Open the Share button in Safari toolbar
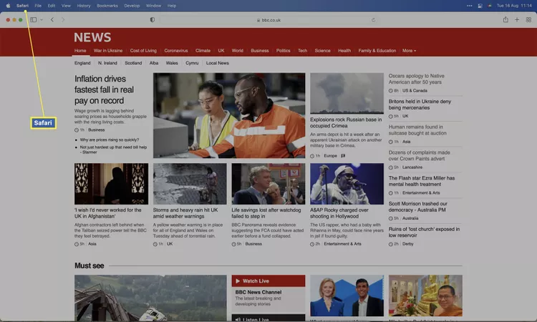Image resolution: width=537 pixels, height=322 pixels. click(505, 19)
